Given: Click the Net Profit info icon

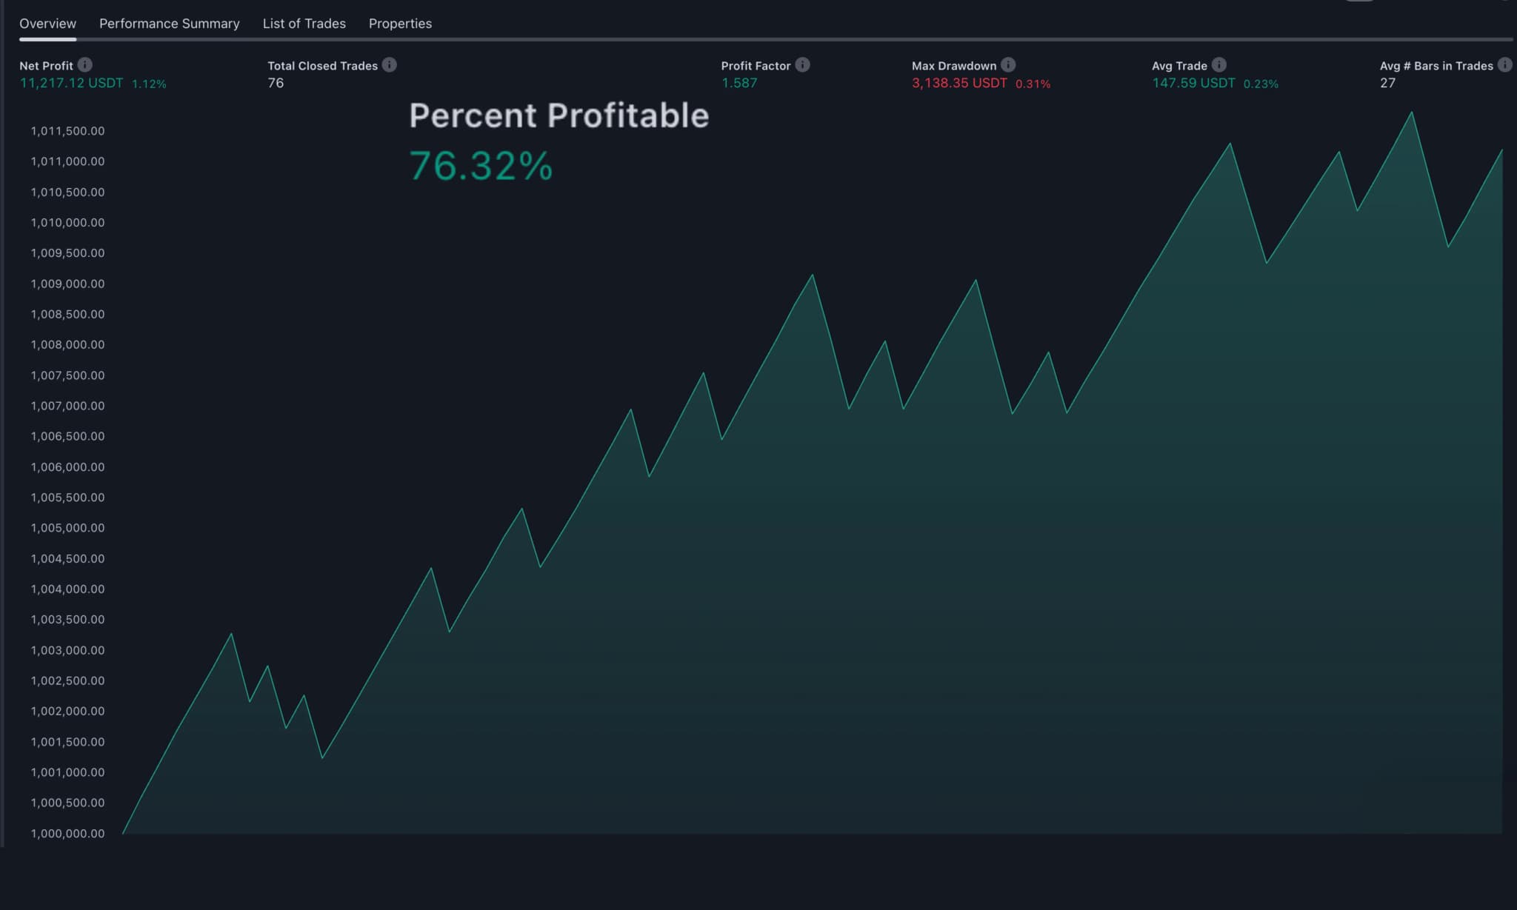Looking at the screenshot, I should (84, 65).
